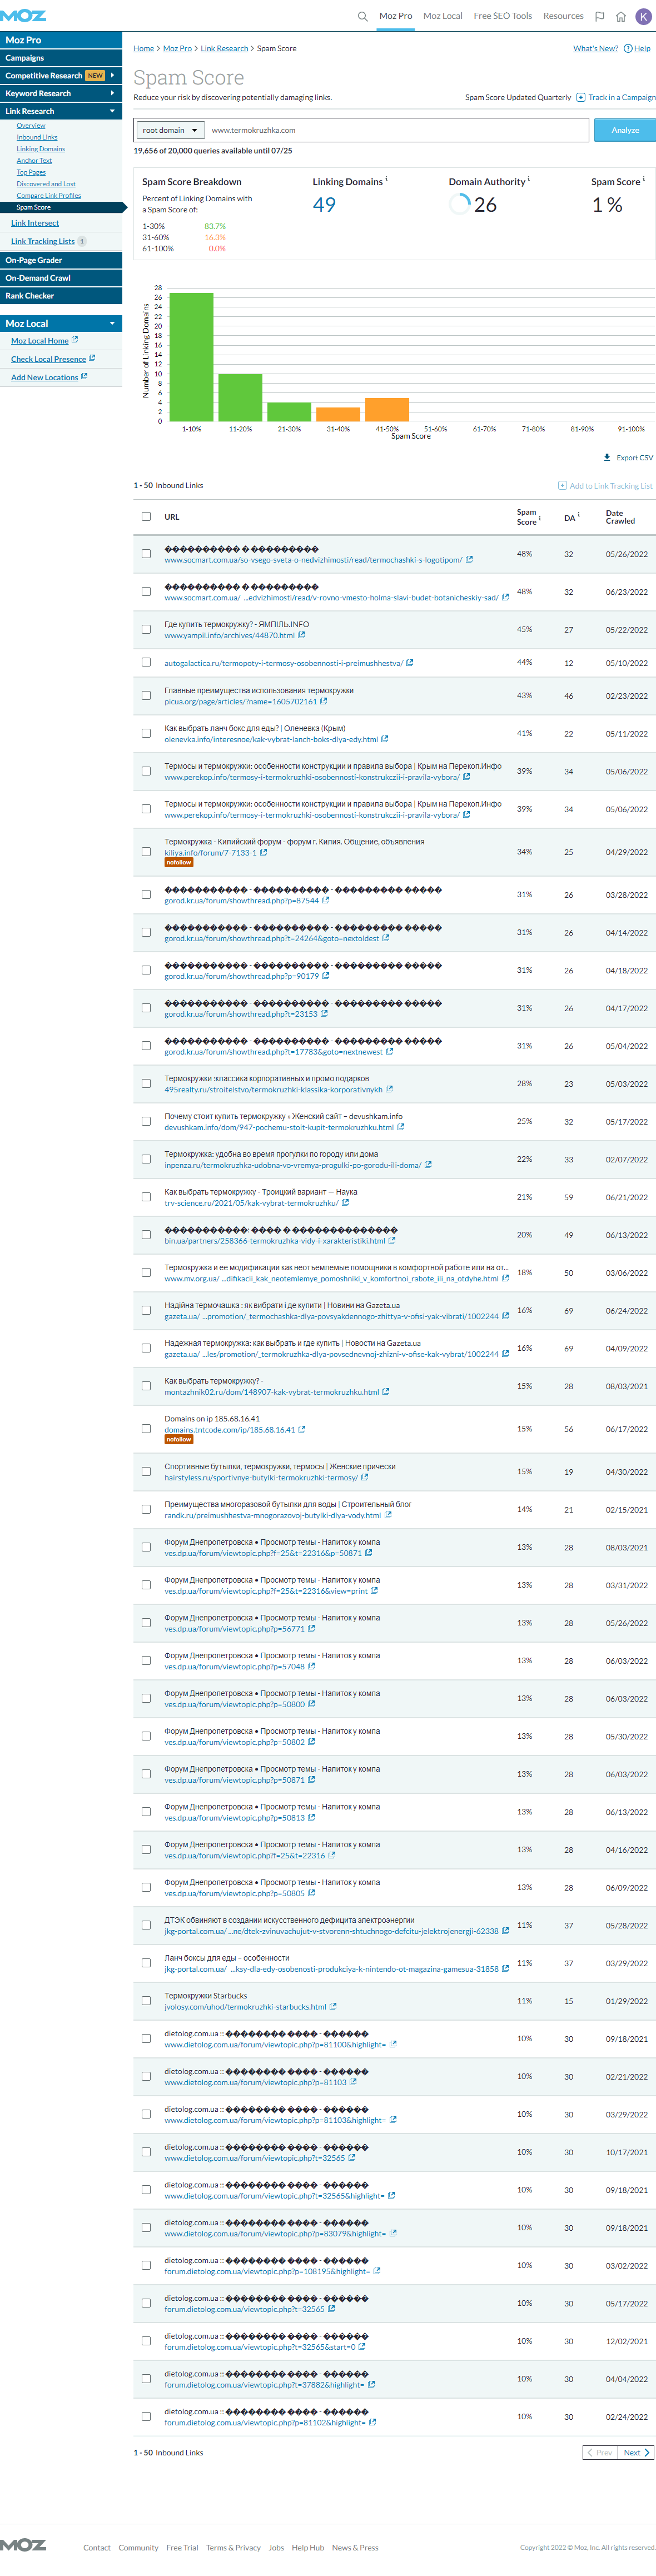Open the Link Intersect sidebar link
The height and width of the screenshot is (2576, 656).
(35, 223)
